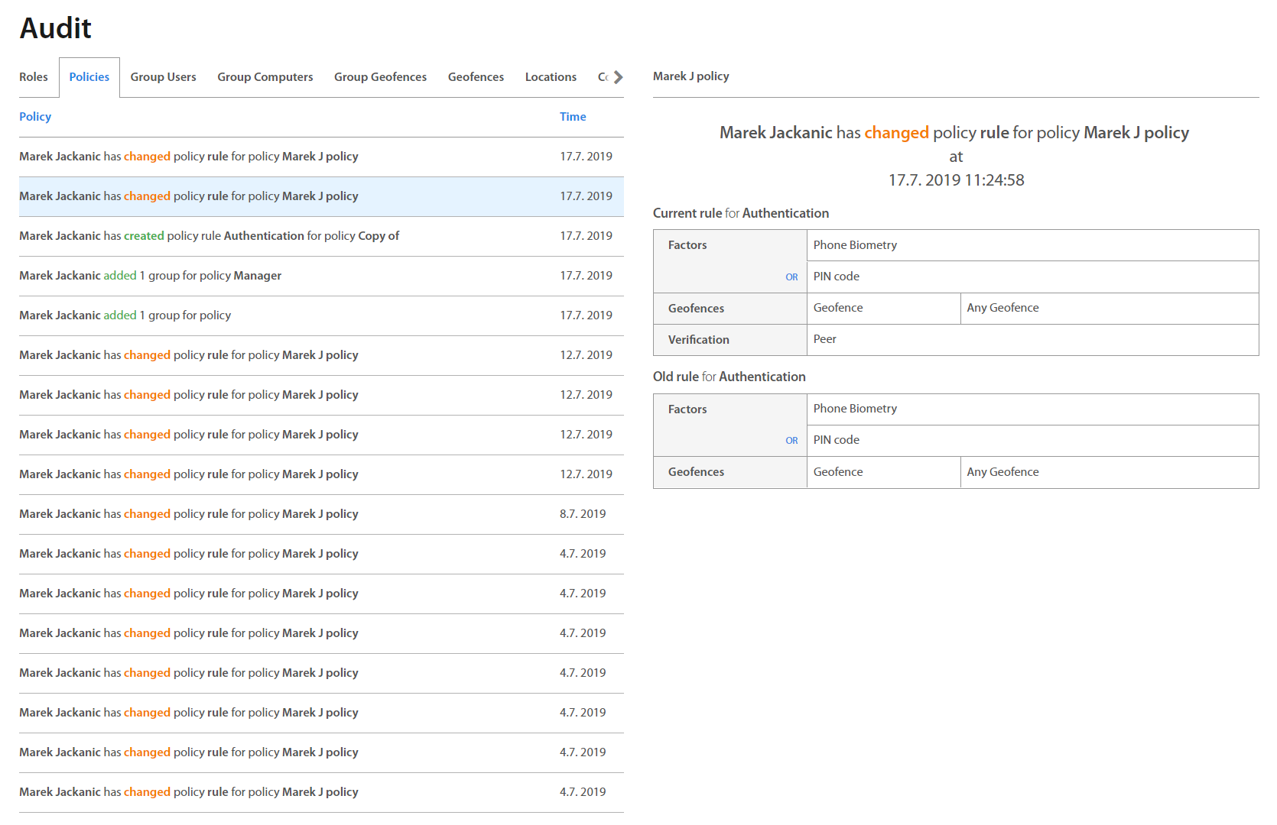Screen dimensions: 1277x825
Task: Switch to the Group Users tab
Action: 163,77
